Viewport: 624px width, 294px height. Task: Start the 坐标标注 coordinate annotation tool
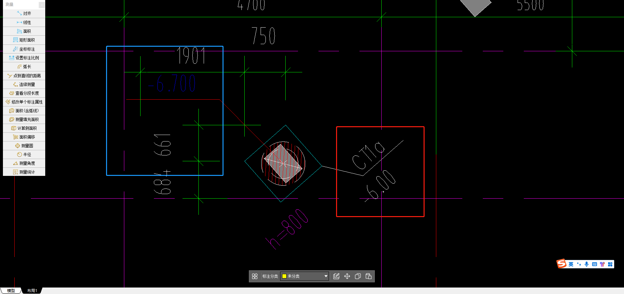tap(24, 49)
